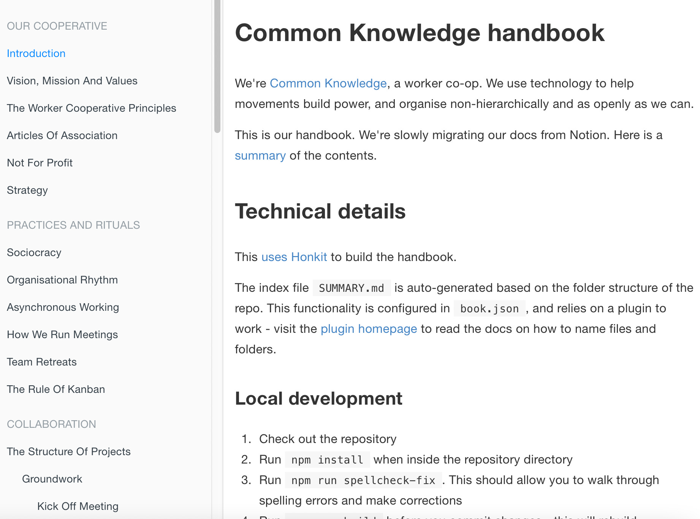Click the Common Knowledge handbook title
The width and height of the screenshot is (700, 519).
(420, 33)
